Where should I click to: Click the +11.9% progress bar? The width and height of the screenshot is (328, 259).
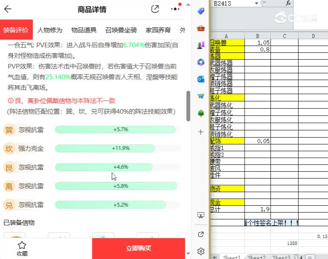[105, 148]
